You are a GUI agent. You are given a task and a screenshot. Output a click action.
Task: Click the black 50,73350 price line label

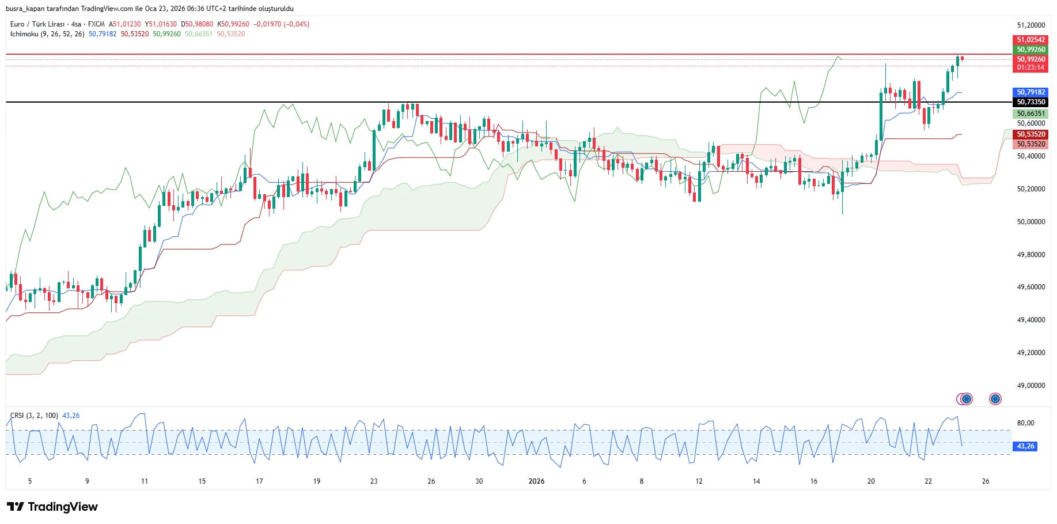(x=1031, y=102)
